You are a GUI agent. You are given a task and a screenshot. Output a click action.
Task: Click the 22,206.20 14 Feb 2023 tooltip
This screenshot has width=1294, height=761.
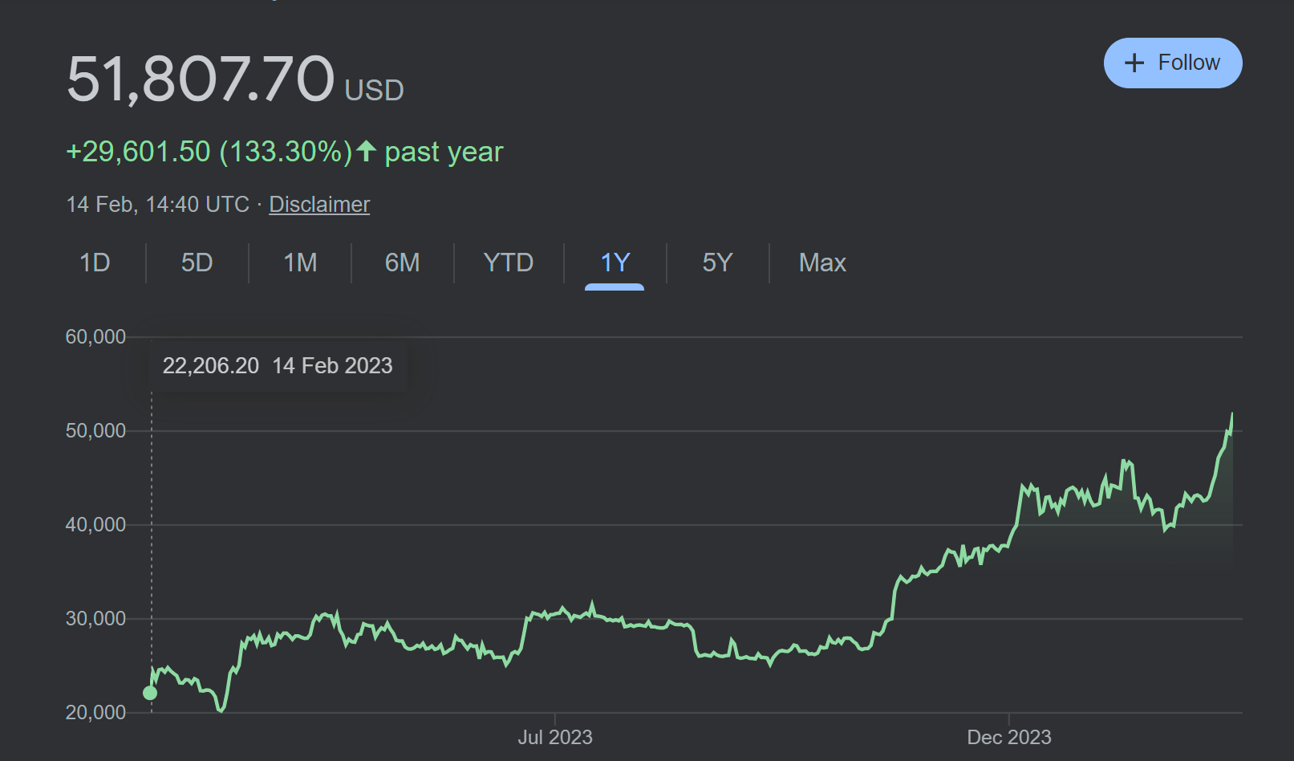(x=278, y=366)
